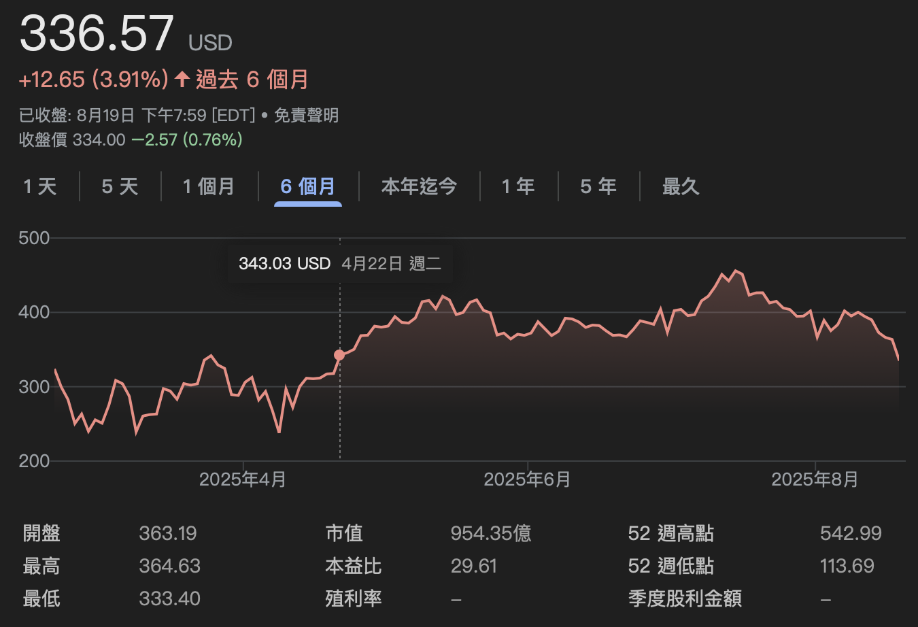Select the highlighted data point on the chart
The height and width of the screenshot is (627, 918).
(x=339, y=354)
